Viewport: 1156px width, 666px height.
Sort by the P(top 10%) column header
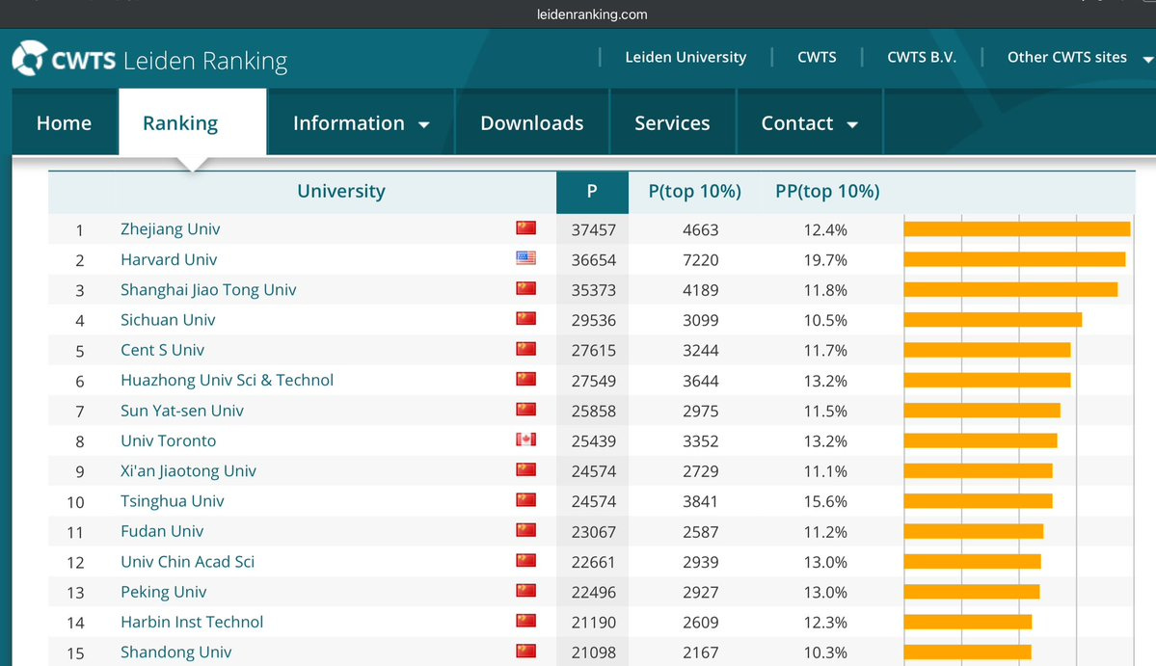[694, 192]
